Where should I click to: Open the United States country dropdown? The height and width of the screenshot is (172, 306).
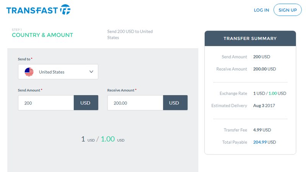[x=58, y=72]
